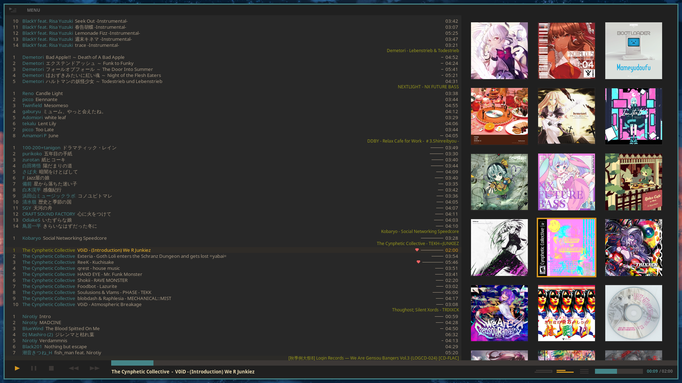Pause the currently playing track
This screenshot has width=682, height=383.
34,368
